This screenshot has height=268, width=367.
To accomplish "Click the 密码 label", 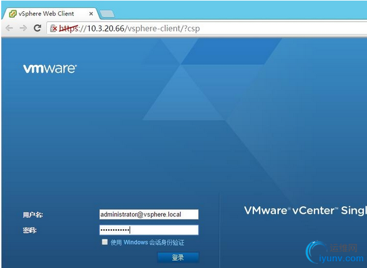I will (30, 231).
